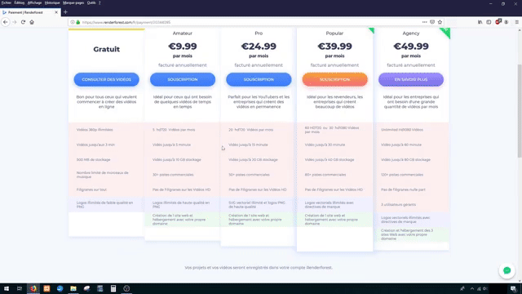The width and height of the screenshot is (522, 294).
Task: Open the Édition menu
Action: (20, 2)
